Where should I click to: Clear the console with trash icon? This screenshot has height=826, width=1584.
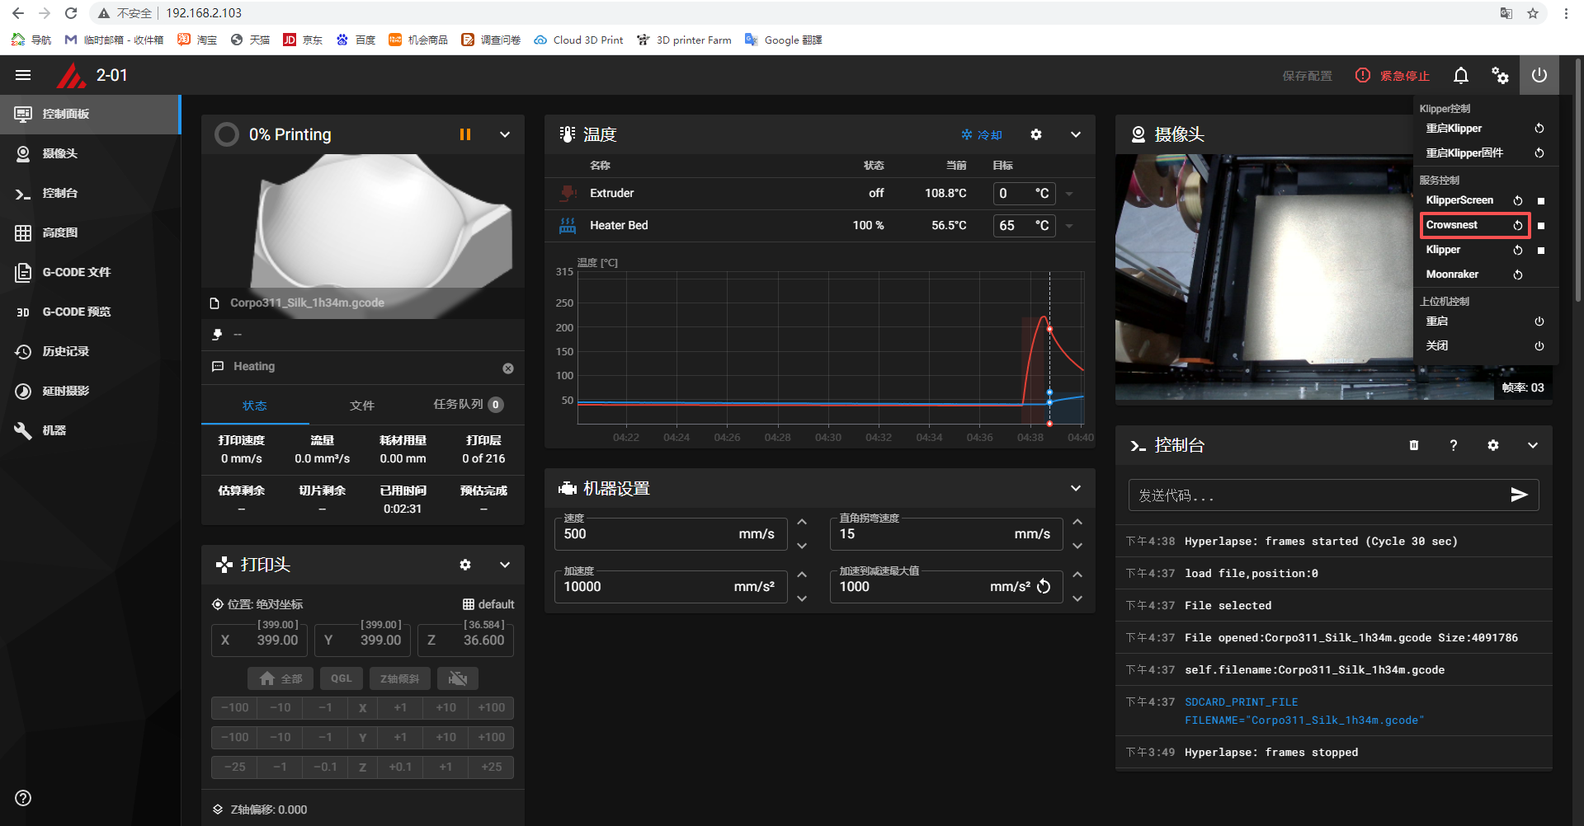tap(1414, 445)
